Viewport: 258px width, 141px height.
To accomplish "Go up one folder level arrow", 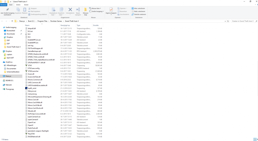I will pyautogui.click(x=12, y=21).
